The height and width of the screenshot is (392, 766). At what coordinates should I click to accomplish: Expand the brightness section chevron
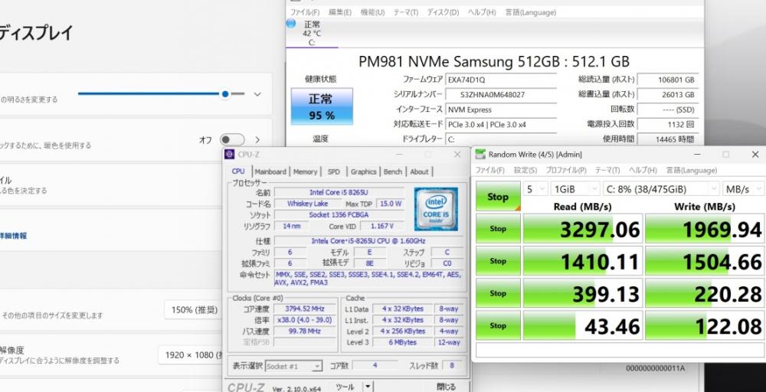[257, 94]
